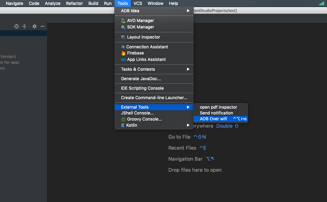This screenshot has height=202, width=327.
Task: Open project panel gear settings icon
Action: click(35, 26)
